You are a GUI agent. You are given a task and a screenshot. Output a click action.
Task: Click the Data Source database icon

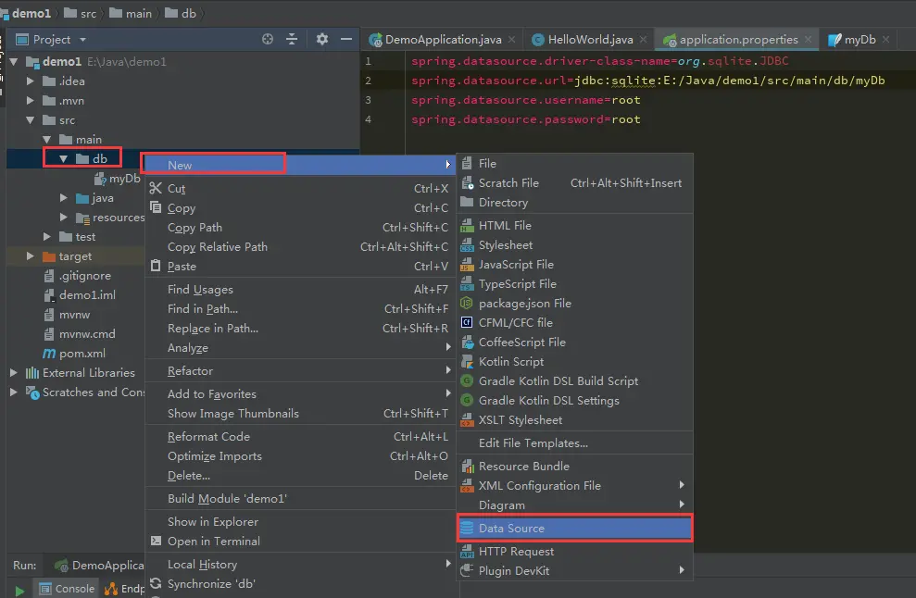tap(467, 528)
